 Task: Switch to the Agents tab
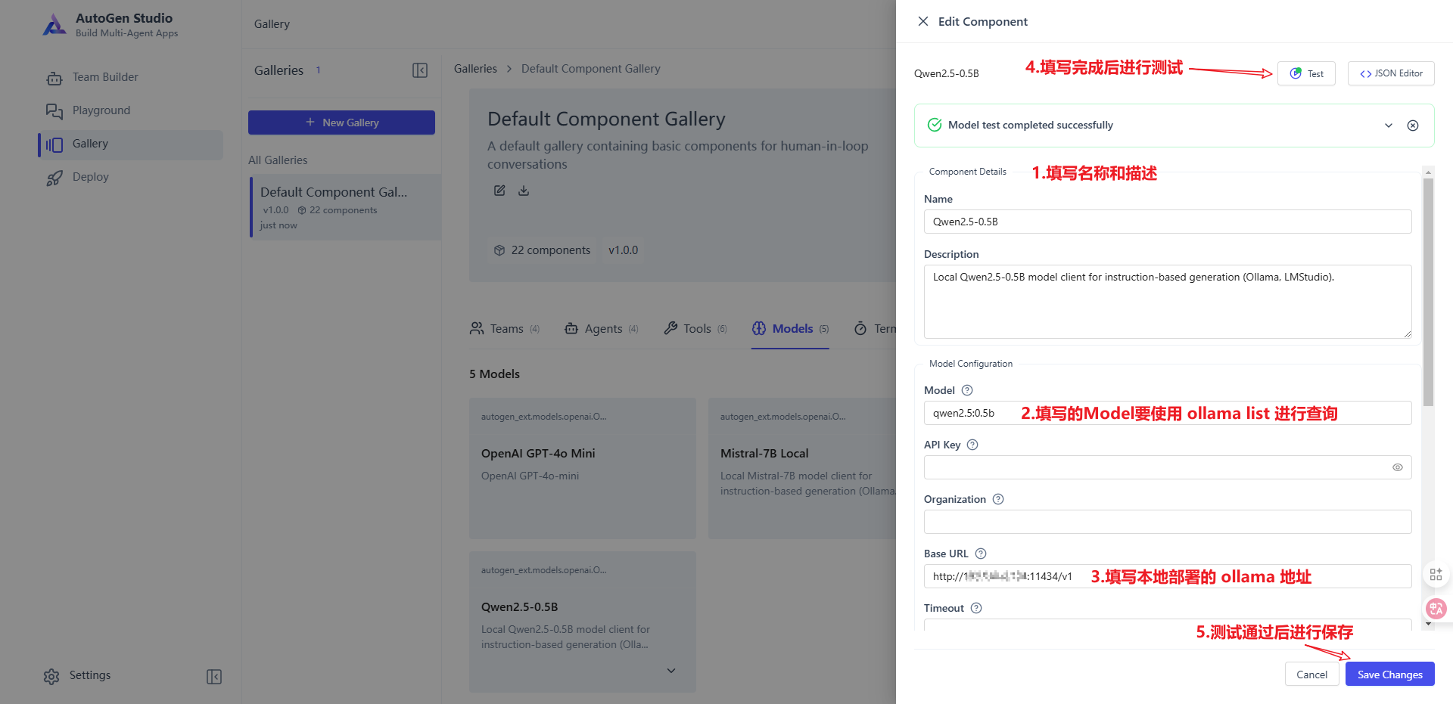click(x=602, y=329)
